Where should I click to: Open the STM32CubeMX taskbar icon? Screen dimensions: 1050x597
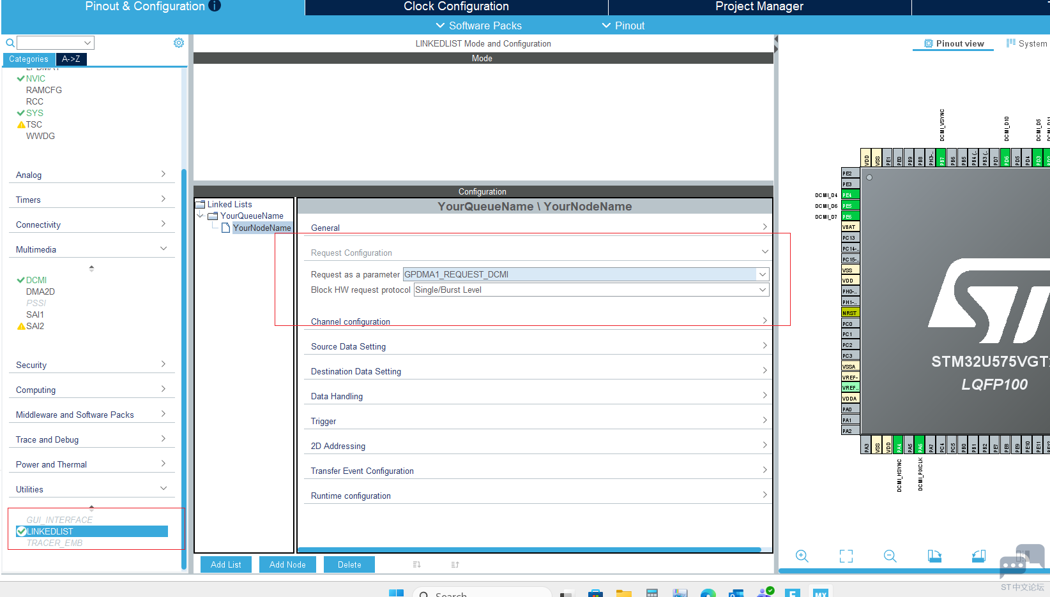coord(821,593)
